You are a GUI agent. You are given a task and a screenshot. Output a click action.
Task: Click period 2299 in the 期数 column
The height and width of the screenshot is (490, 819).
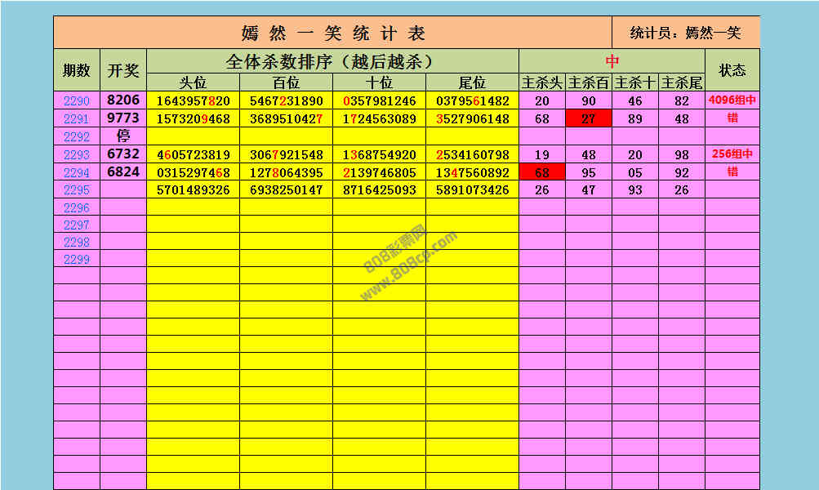point(77,260)
